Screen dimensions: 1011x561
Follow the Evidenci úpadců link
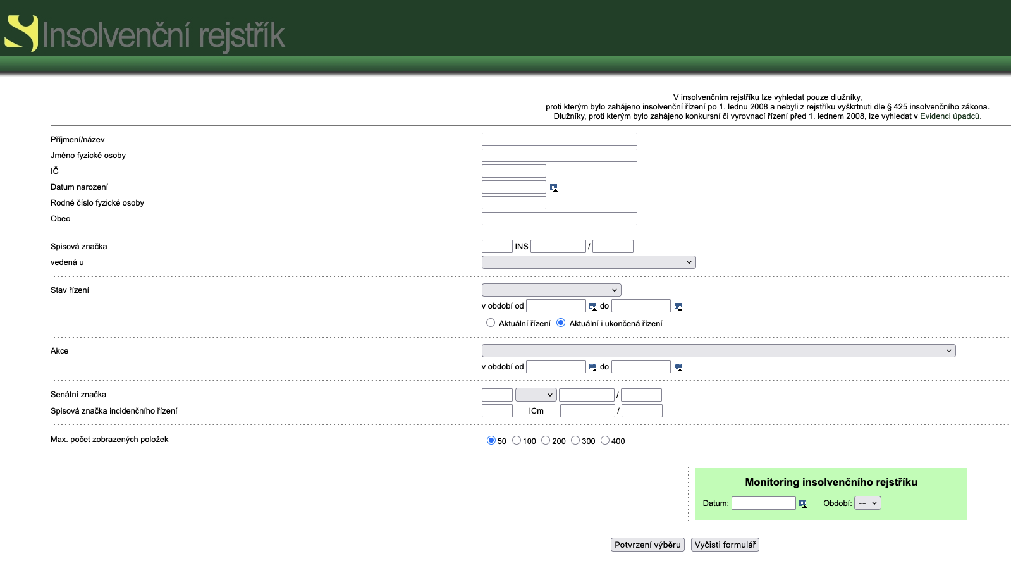click(x=949, y=116)
